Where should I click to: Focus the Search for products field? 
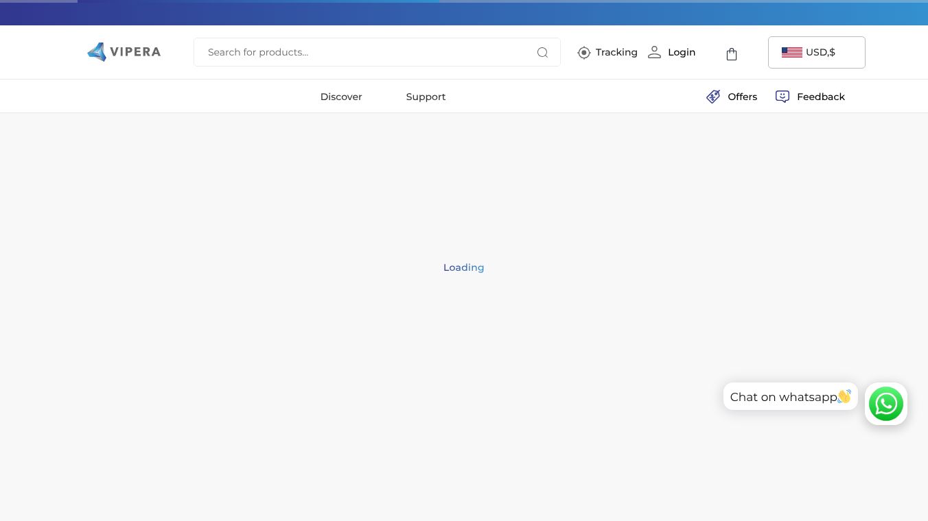click(x=377, y=52)
